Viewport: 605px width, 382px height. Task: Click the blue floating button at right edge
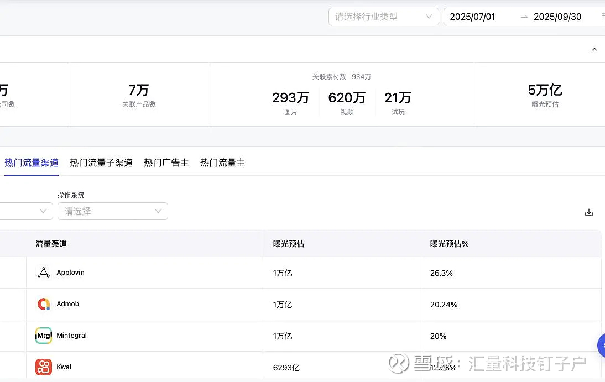601,346
